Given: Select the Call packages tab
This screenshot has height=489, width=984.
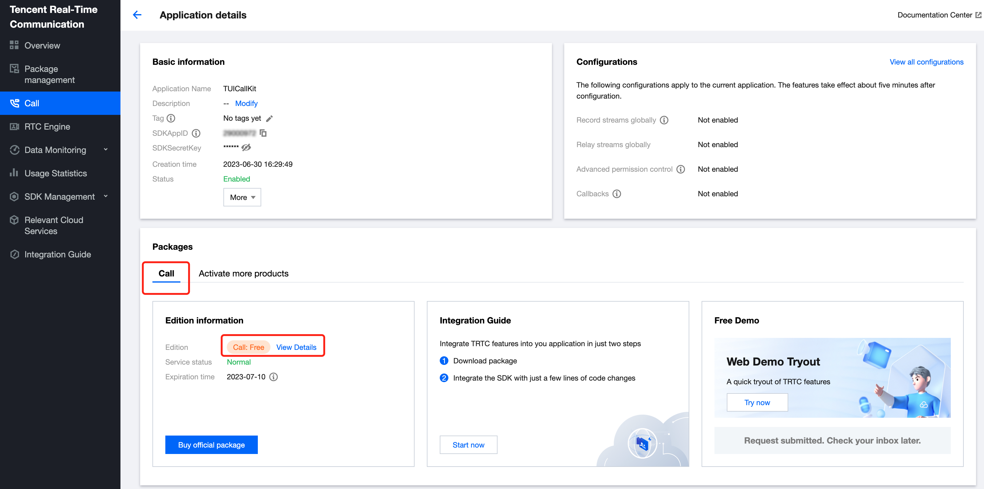Looking at the screenshot, I should coord(166,273).
